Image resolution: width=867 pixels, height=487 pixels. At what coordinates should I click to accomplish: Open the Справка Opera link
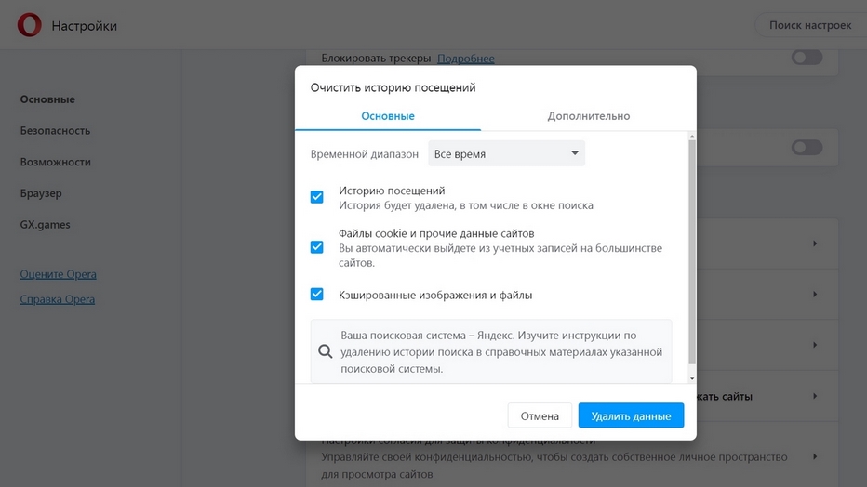[58, 299]
